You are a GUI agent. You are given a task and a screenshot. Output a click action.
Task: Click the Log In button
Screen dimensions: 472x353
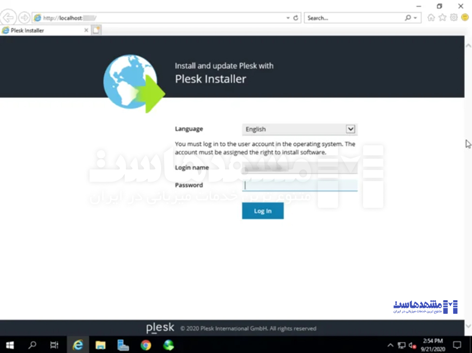coord(263,211)
